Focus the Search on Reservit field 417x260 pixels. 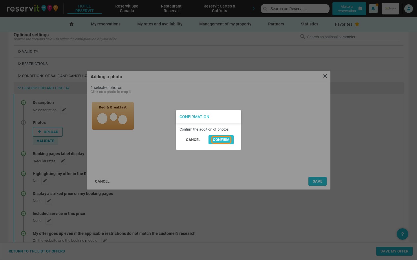tap(295, 9)
